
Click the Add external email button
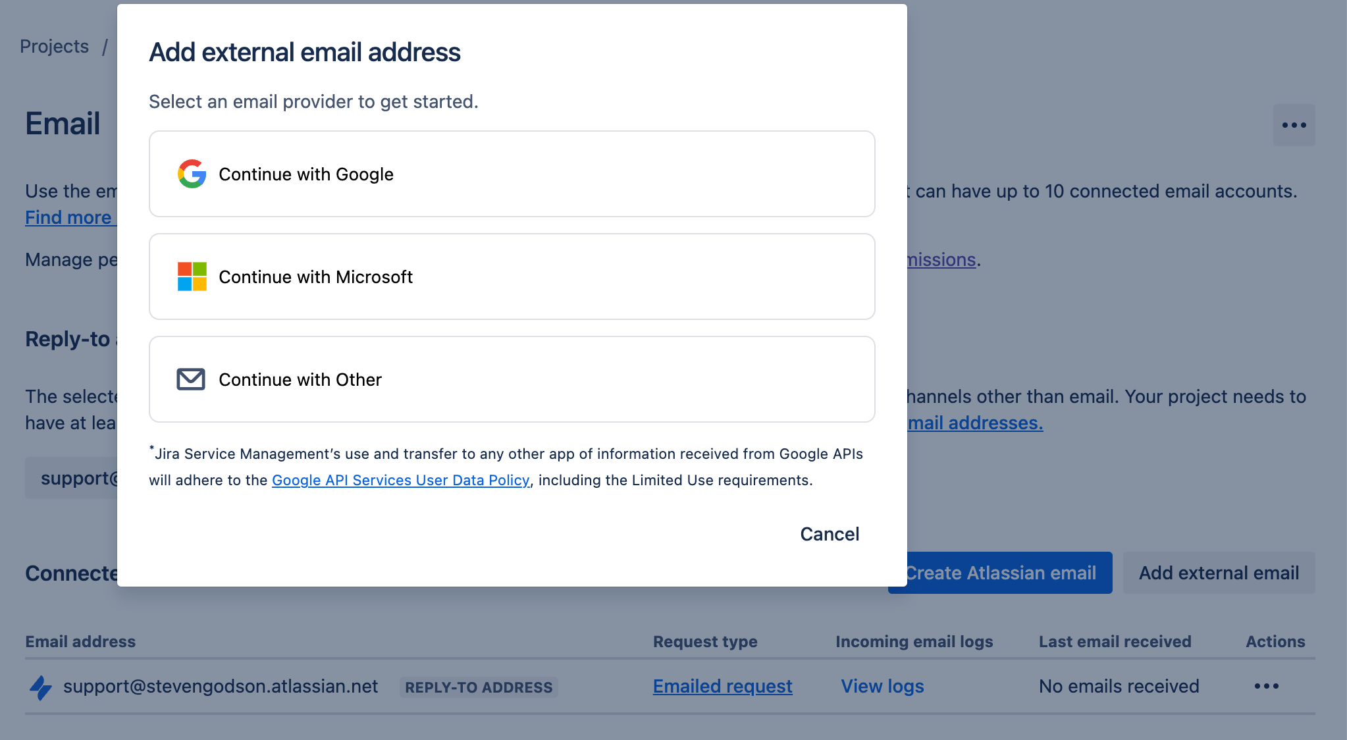click(x=1219, y=573)
